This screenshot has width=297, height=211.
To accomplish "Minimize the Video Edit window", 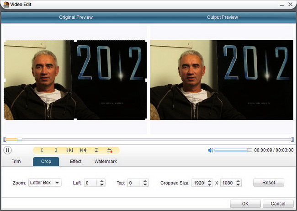I will [282, 5].
